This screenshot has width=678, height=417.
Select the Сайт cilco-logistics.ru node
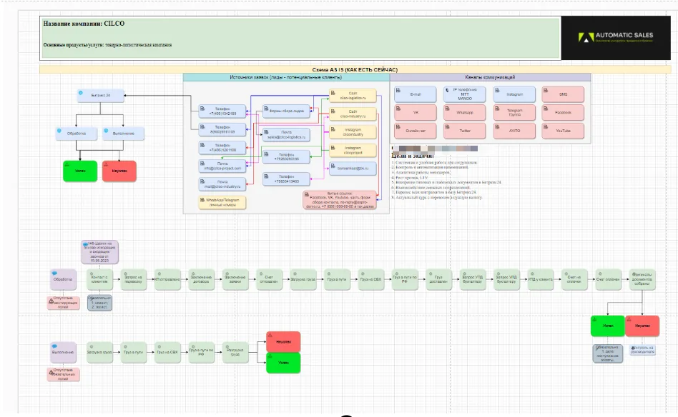pos(353,96)
